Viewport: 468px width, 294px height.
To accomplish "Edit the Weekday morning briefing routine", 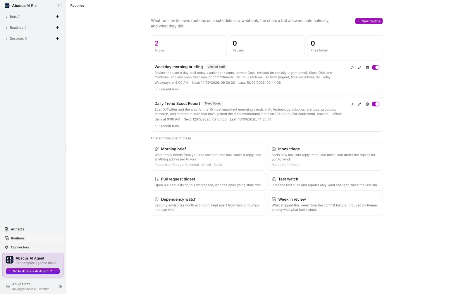I will click(359, 67).
